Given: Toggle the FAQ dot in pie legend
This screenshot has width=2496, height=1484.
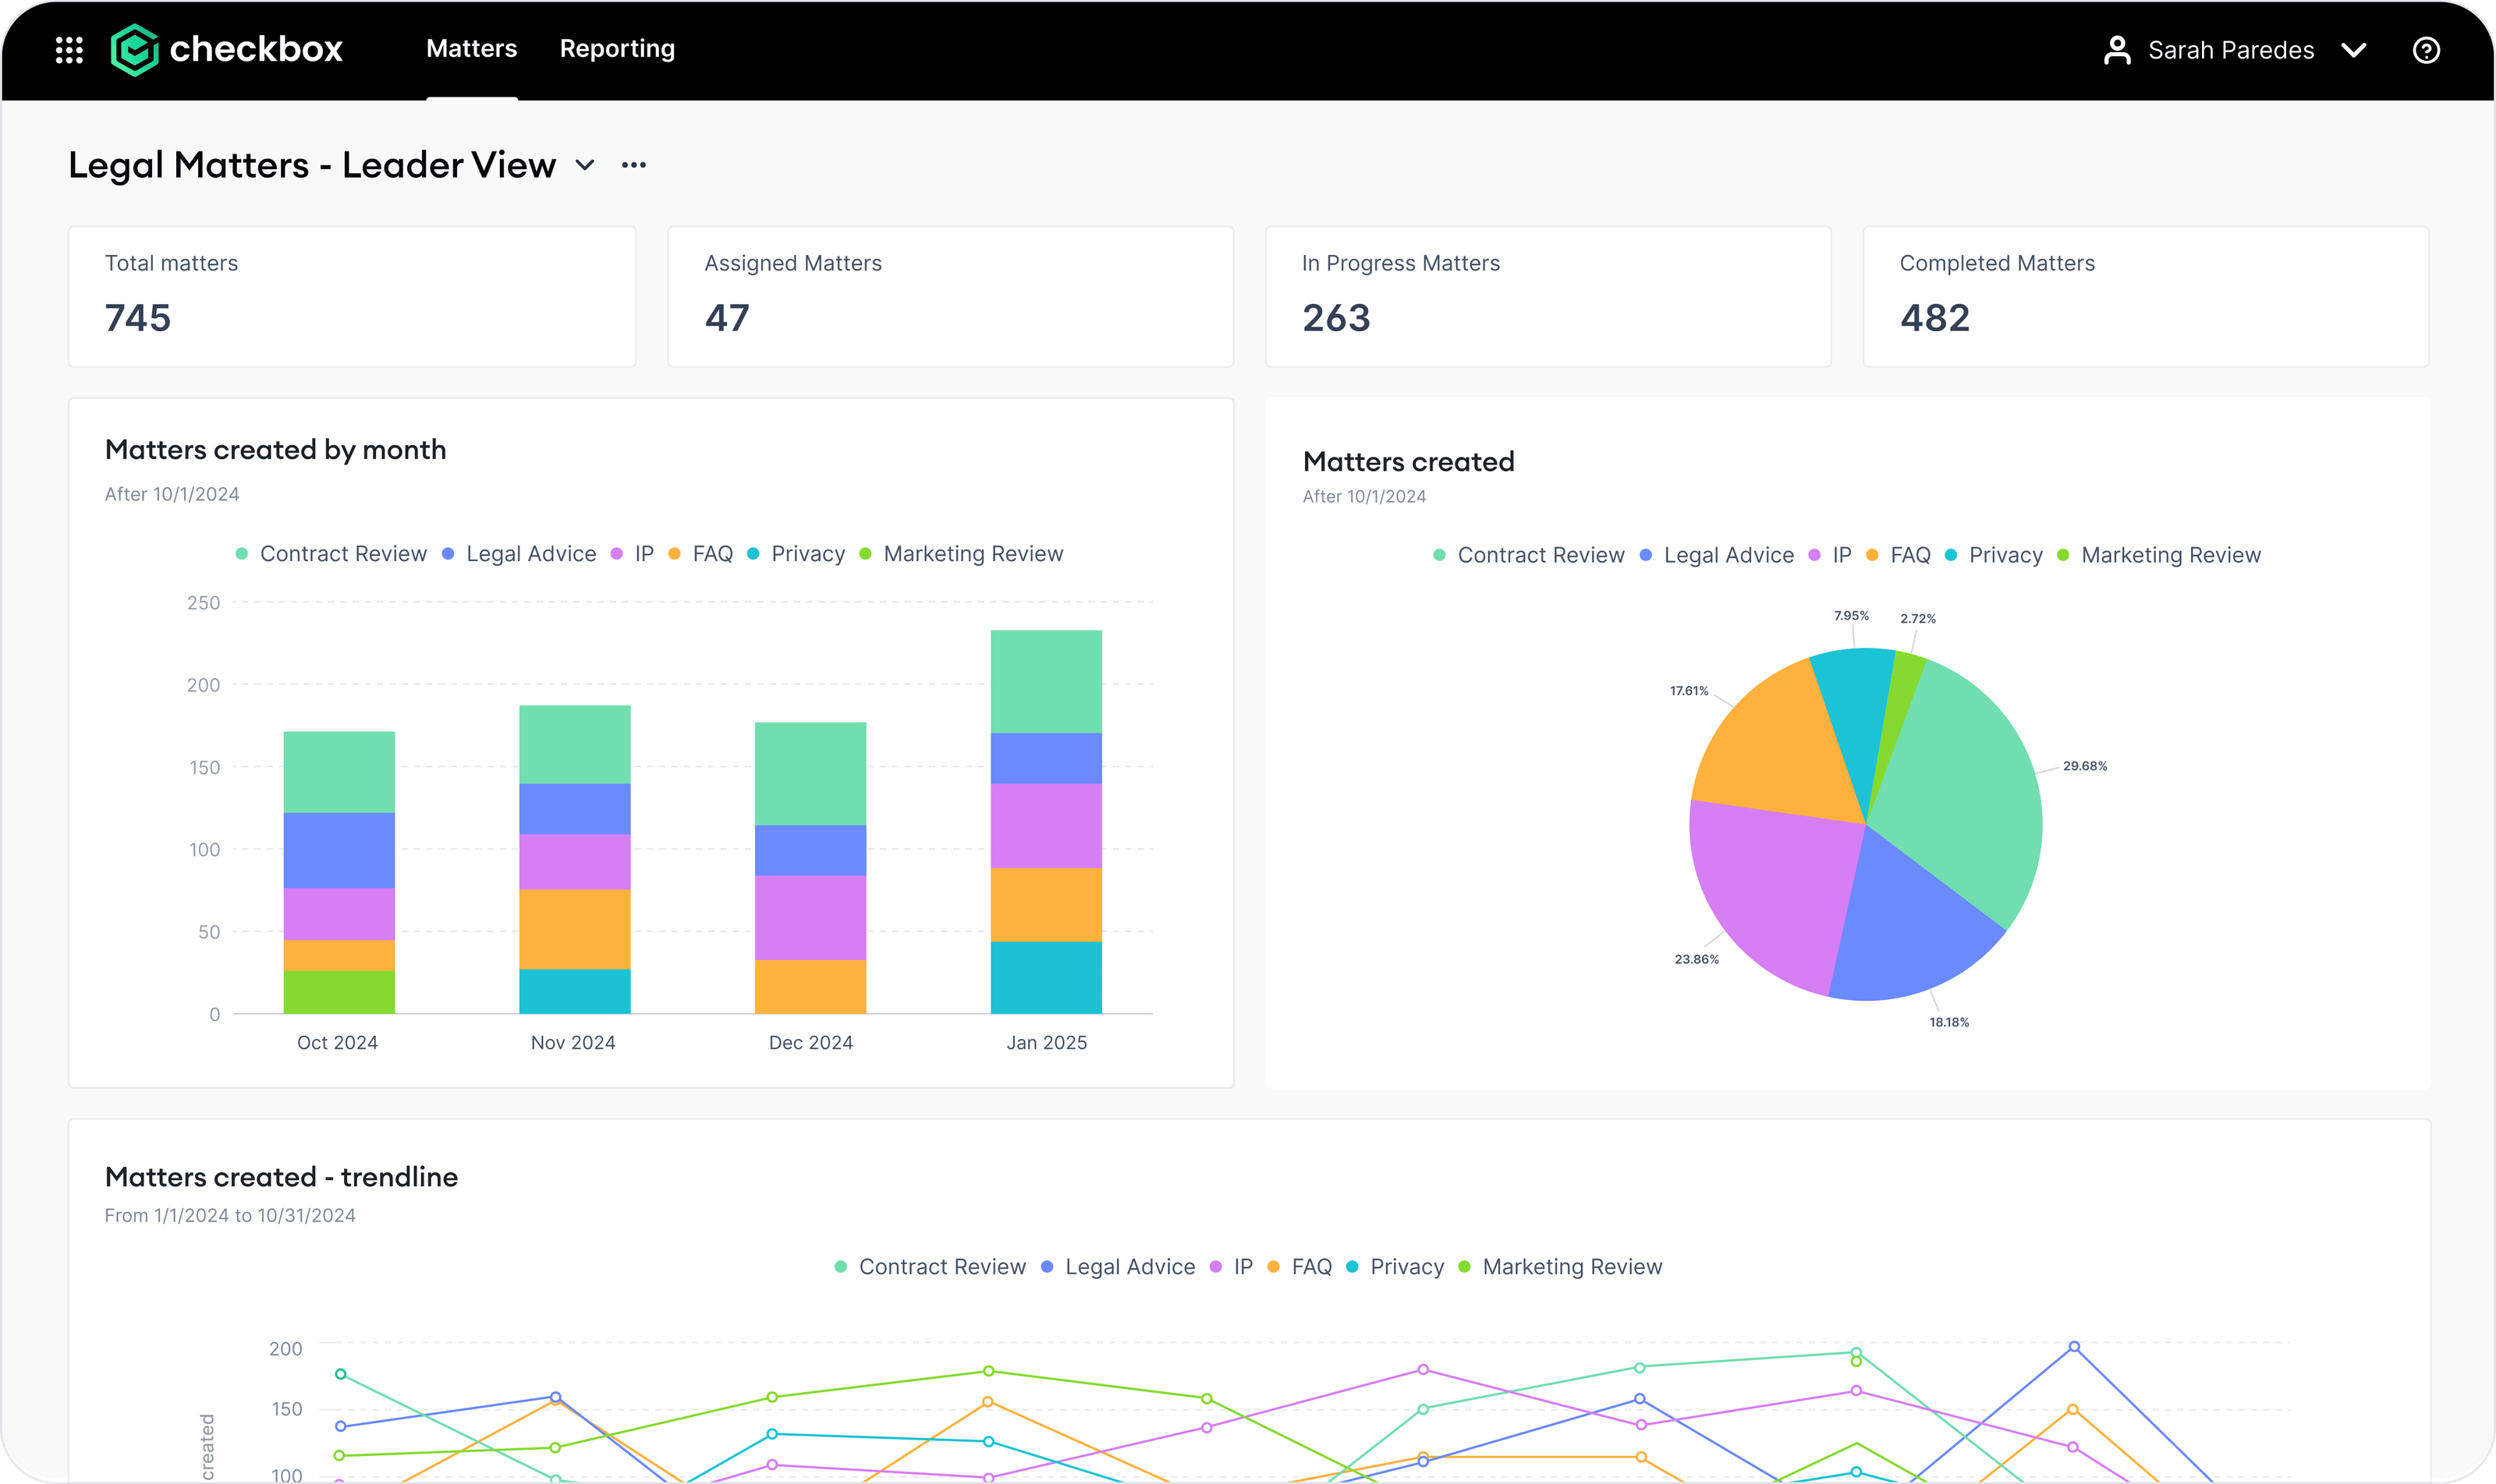Looking at the screenshot, I should 1871,556.
